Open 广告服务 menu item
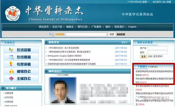The height and width of the screenshot is (107, 175). click(x=96, y=27)
